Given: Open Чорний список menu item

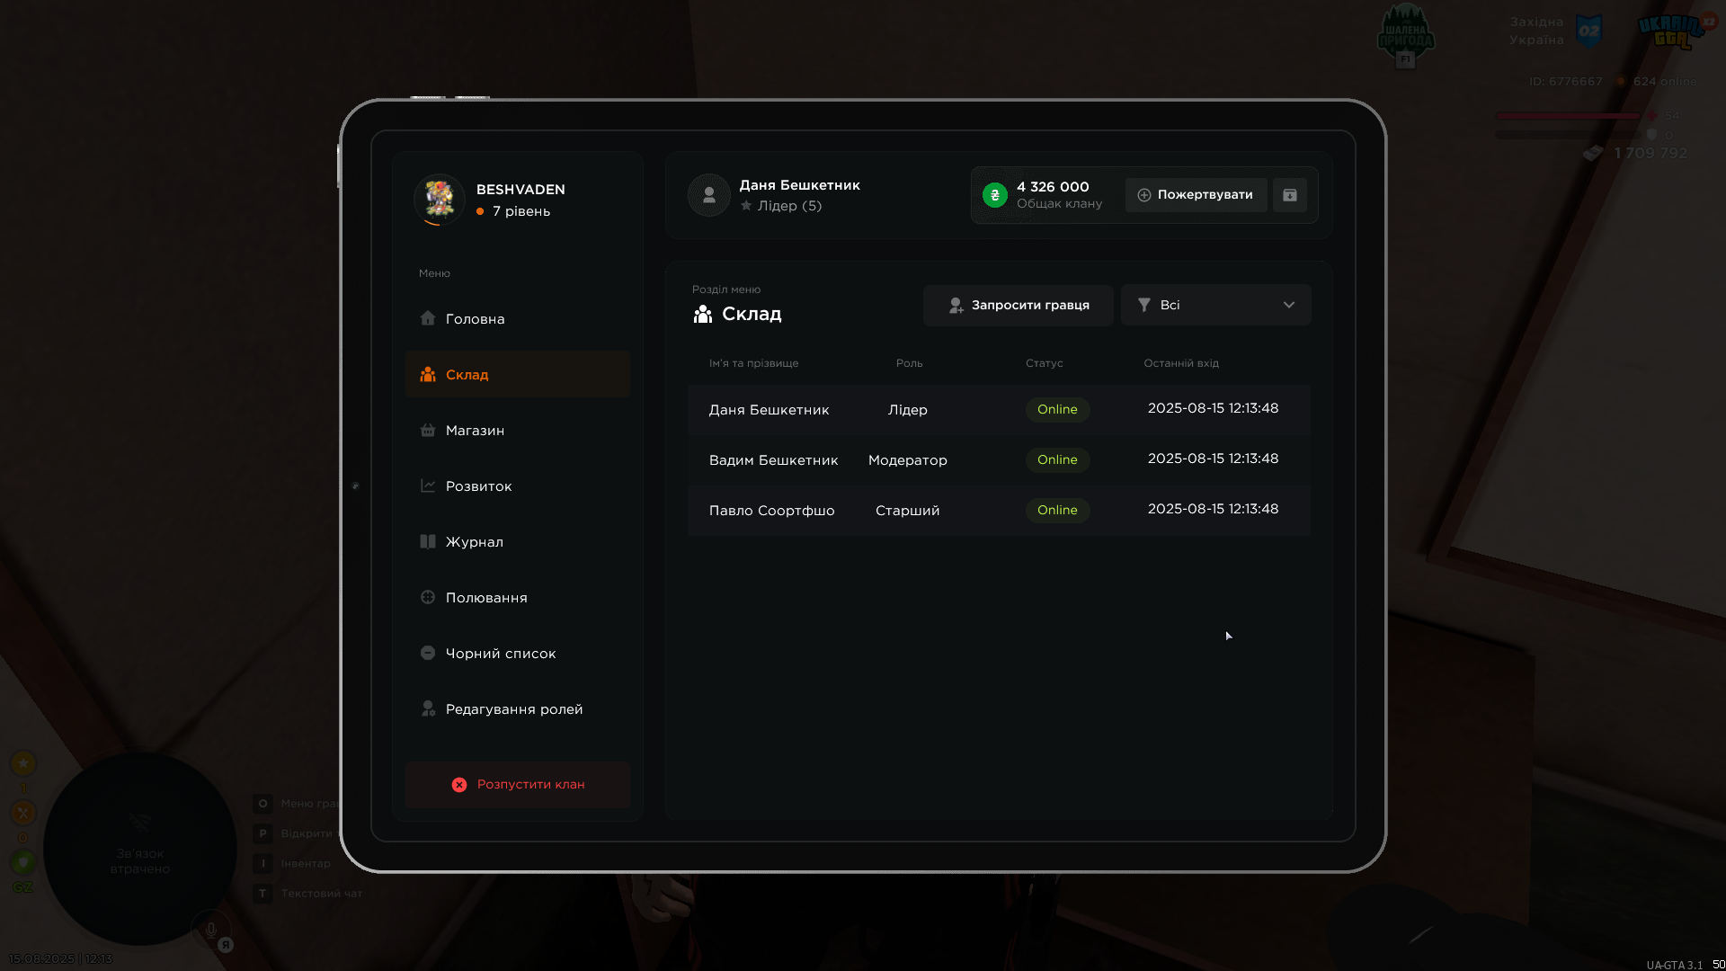Looking at the screenshot, I should click(x=500, y=654).
